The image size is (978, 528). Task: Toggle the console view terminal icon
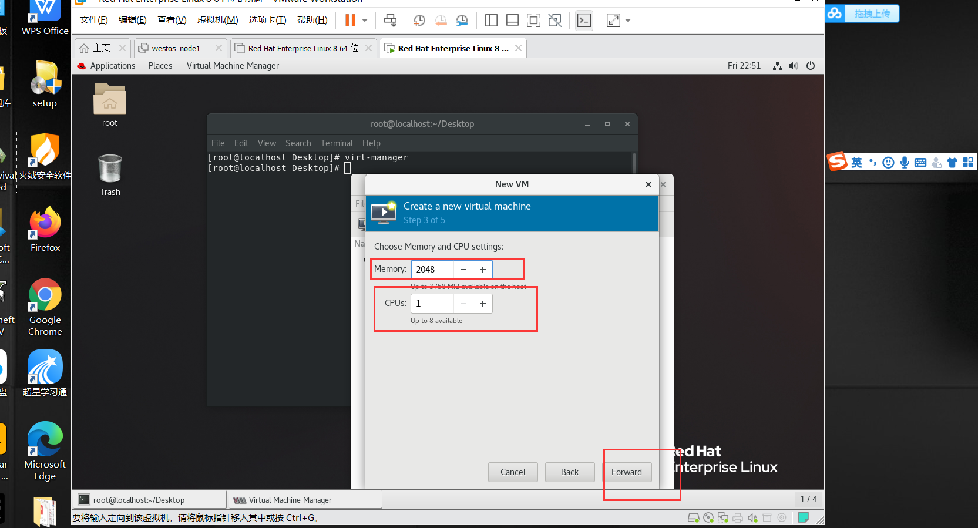[584, 21]
